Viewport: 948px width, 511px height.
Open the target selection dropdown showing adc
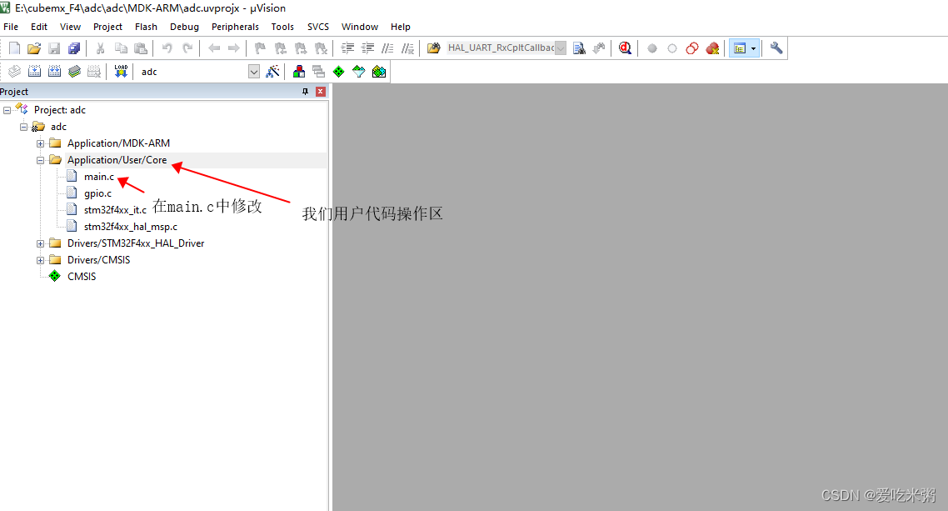coord(254,71)
